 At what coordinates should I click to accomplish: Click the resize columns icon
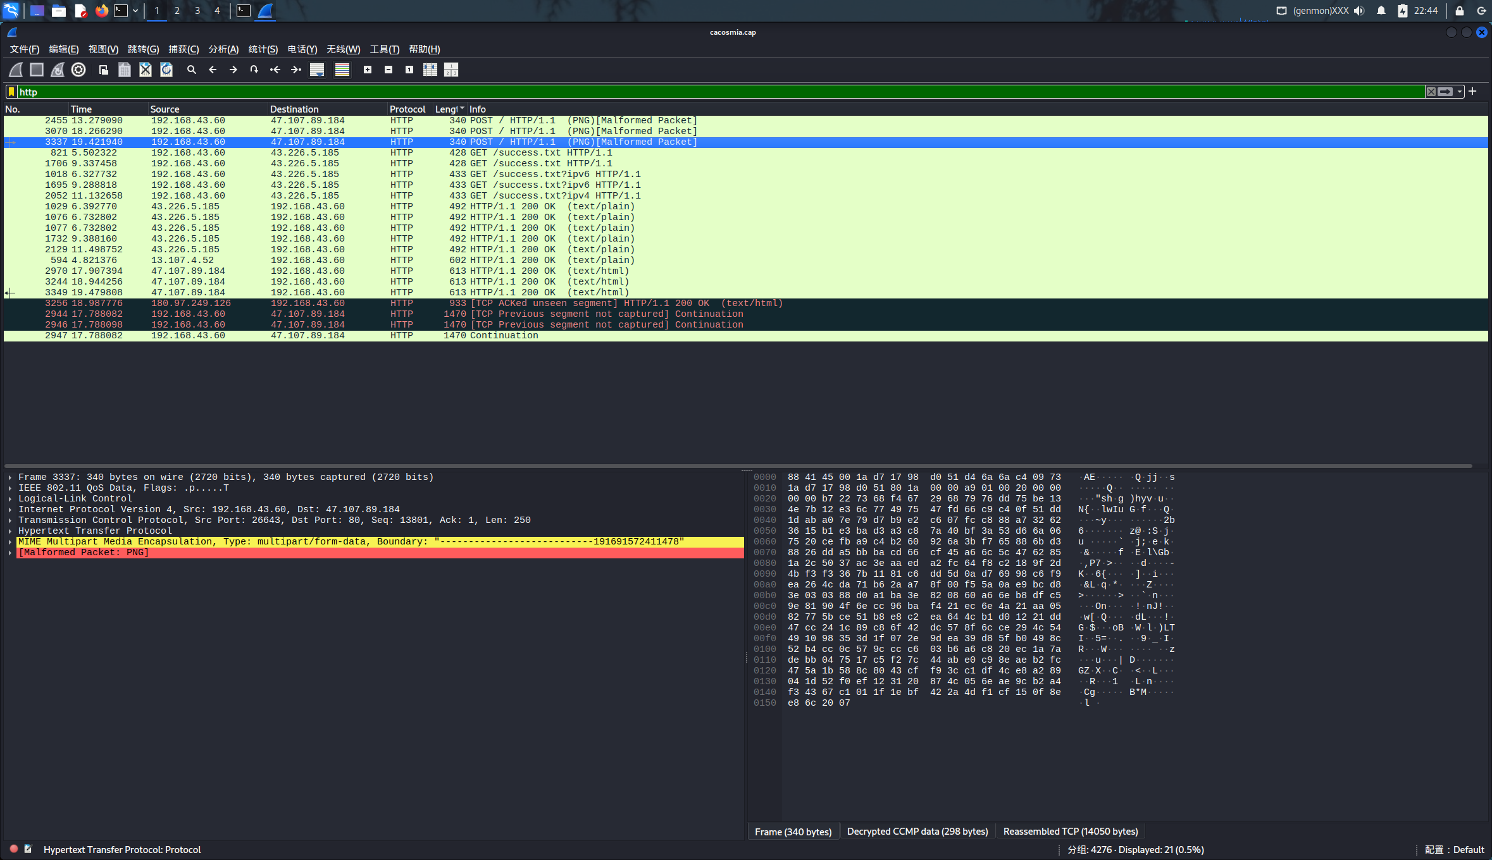coord(430,70)
